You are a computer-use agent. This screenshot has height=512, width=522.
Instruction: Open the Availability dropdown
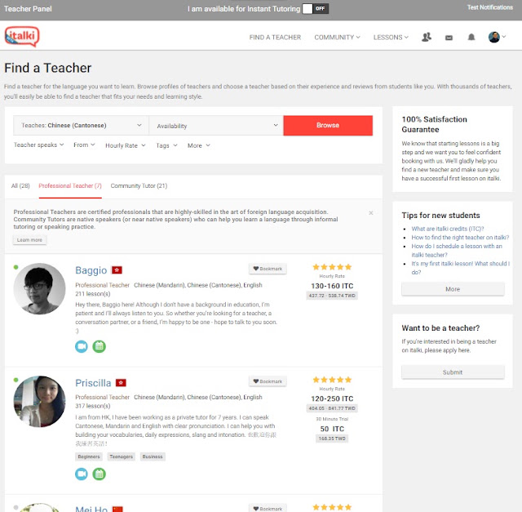click(x=216, y=125)
